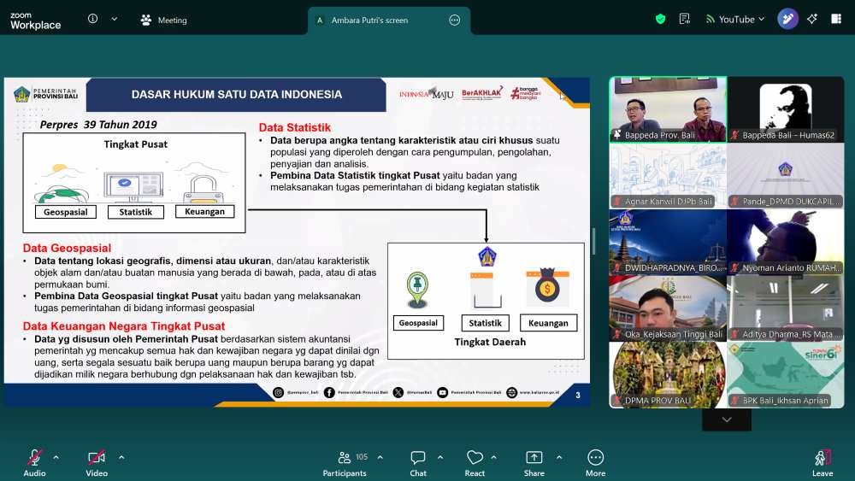Select Bappeda Prov. Bali video tile

(x=668, y=109)
